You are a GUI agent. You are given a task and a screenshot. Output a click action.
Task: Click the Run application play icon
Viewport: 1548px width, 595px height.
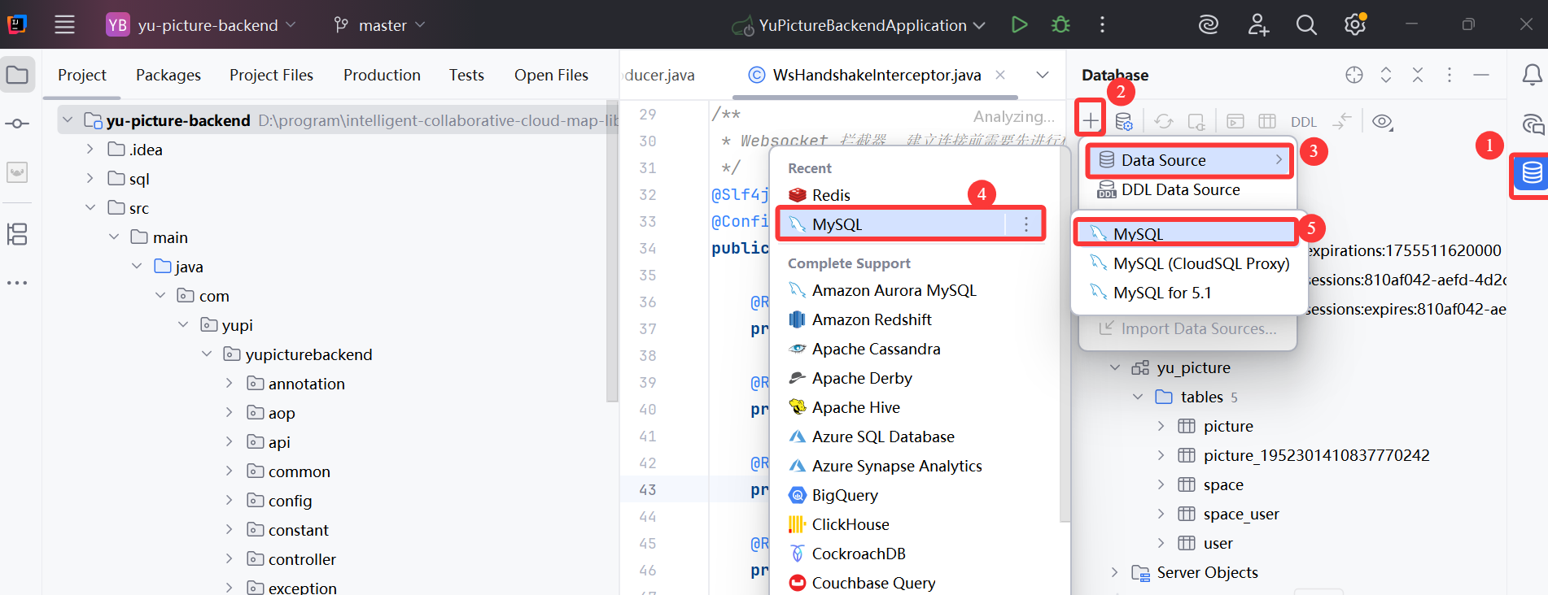click(x=1018, y=25)
